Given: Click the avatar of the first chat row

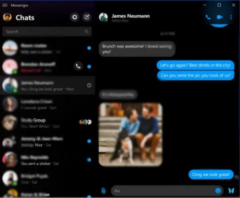Looking at the screenshot, I should pos(10,48).
